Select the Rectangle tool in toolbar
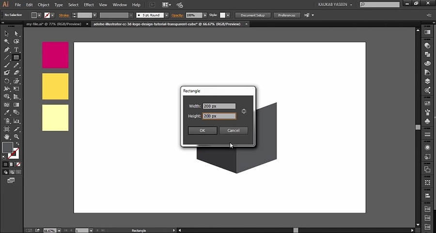Screen dimensions: 436x233 (x=16, y=57)
